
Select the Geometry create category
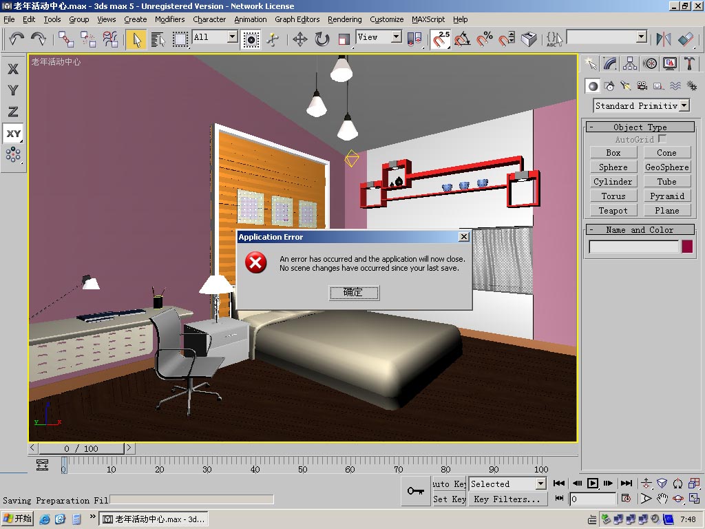(593, 86)
